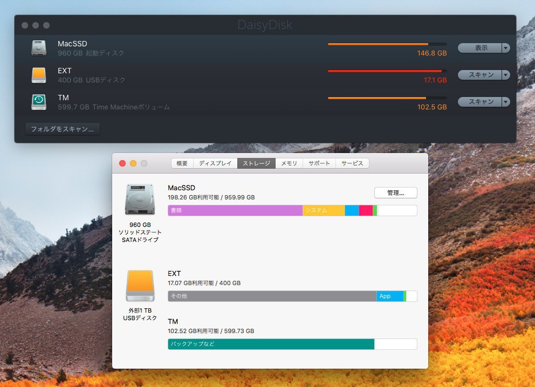Viewport: 535px width, 387px height.
Task: Click the MacSSD drive icon in DaisyDisk
Action: coord(38,48)
